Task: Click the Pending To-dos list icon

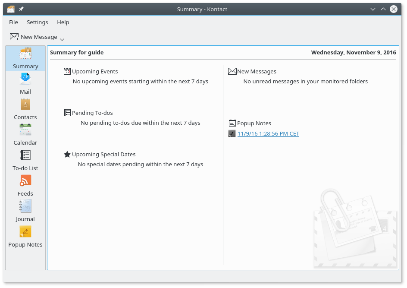Action: [x=67, y=113]
